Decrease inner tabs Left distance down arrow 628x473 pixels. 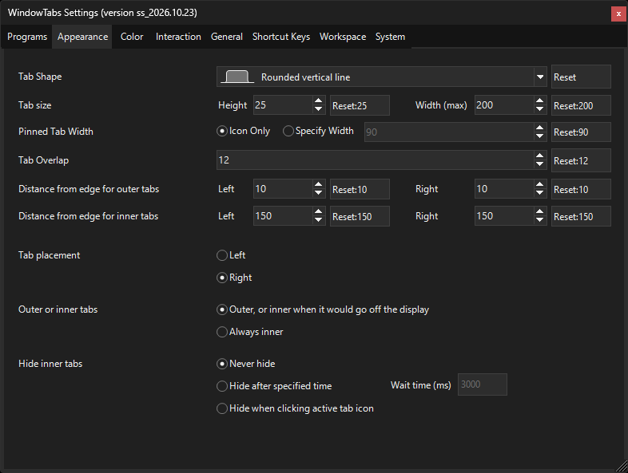tap(319, 220)
